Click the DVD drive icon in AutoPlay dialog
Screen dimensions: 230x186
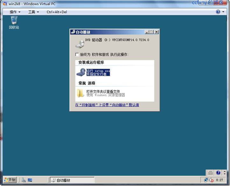coord(80,44)
